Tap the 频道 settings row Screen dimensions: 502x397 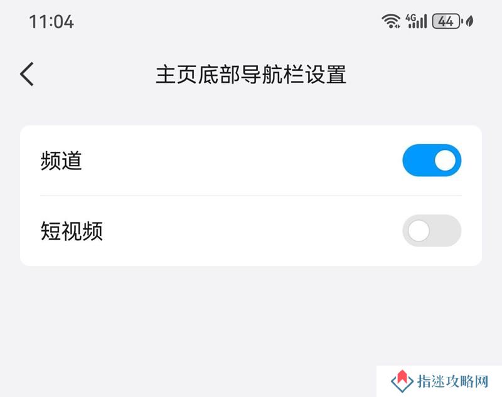tap(251, 161)
